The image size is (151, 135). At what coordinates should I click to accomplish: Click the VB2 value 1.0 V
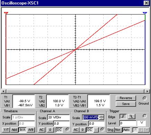click(59, 105)
